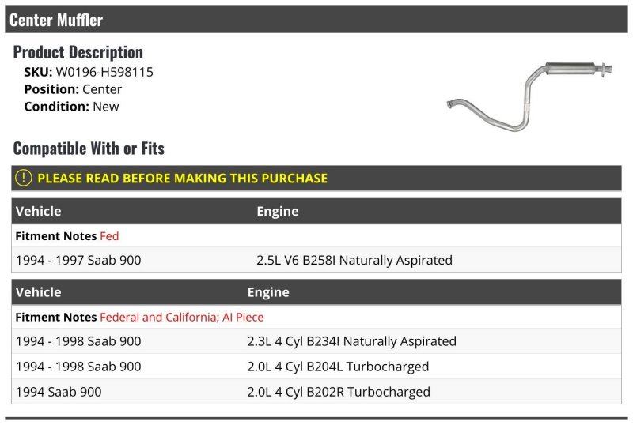Click the 2.5L V6 B258I Naturally Aspirated cell
Image resolution: width=633 pixels, height=425 pixels.
tap(354, 260)
